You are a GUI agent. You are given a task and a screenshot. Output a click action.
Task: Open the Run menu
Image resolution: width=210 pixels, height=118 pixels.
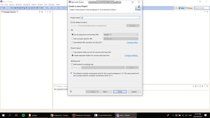[x=46, y=5]
